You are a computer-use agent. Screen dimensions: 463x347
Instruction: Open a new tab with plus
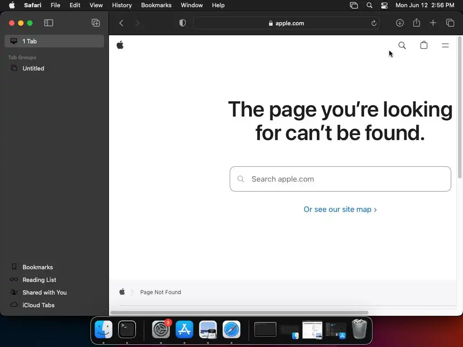click(433, 23)
